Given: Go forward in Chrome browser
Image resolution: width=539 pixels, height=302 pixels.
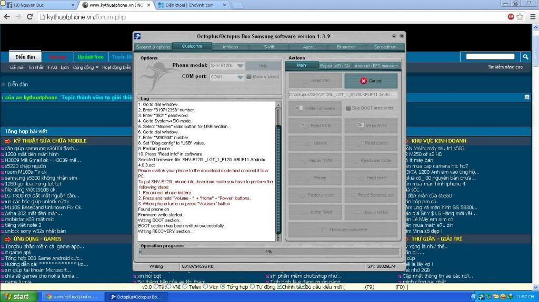Looking at the screenshot, I should tap(18, 17).
